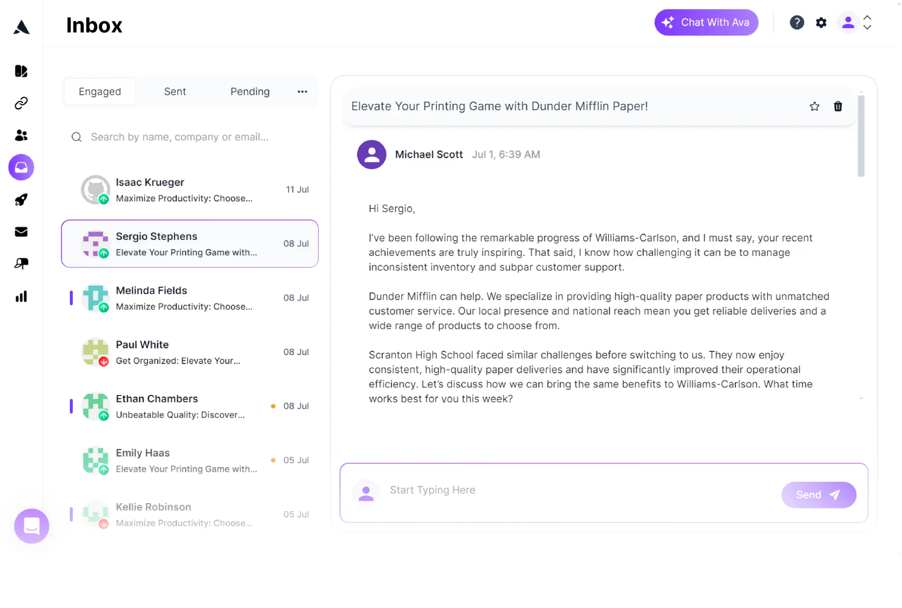Click the 11 Jul date label
Viewport: 902px width, 608px height.
click(x=297, y=189)
